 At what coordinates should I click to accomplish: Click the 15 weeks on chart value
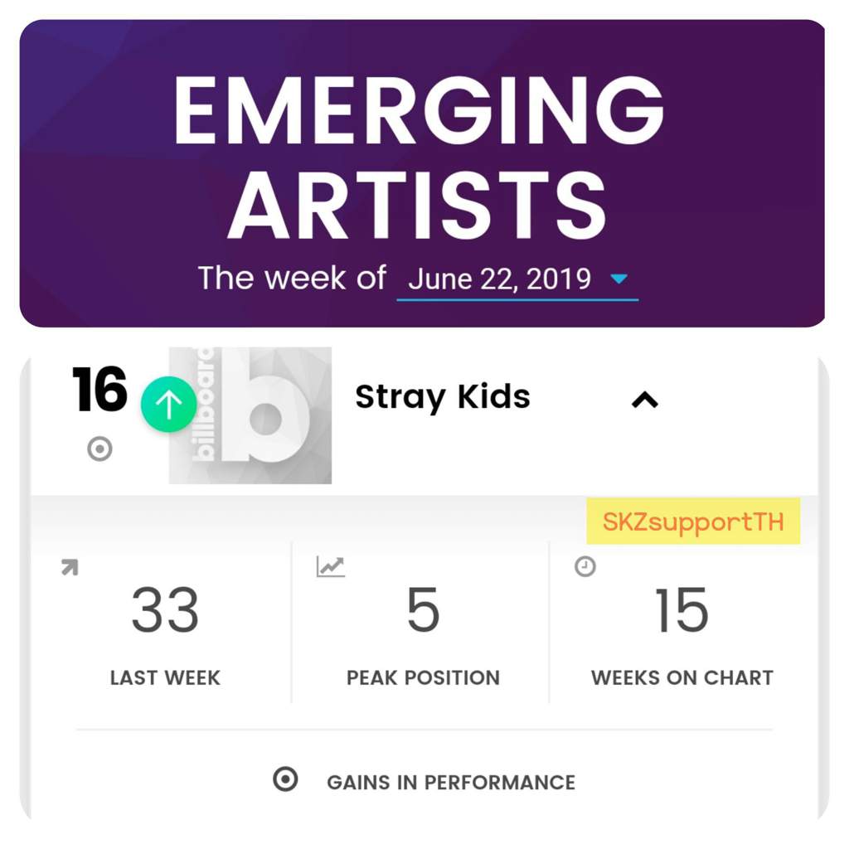point(682,610)
